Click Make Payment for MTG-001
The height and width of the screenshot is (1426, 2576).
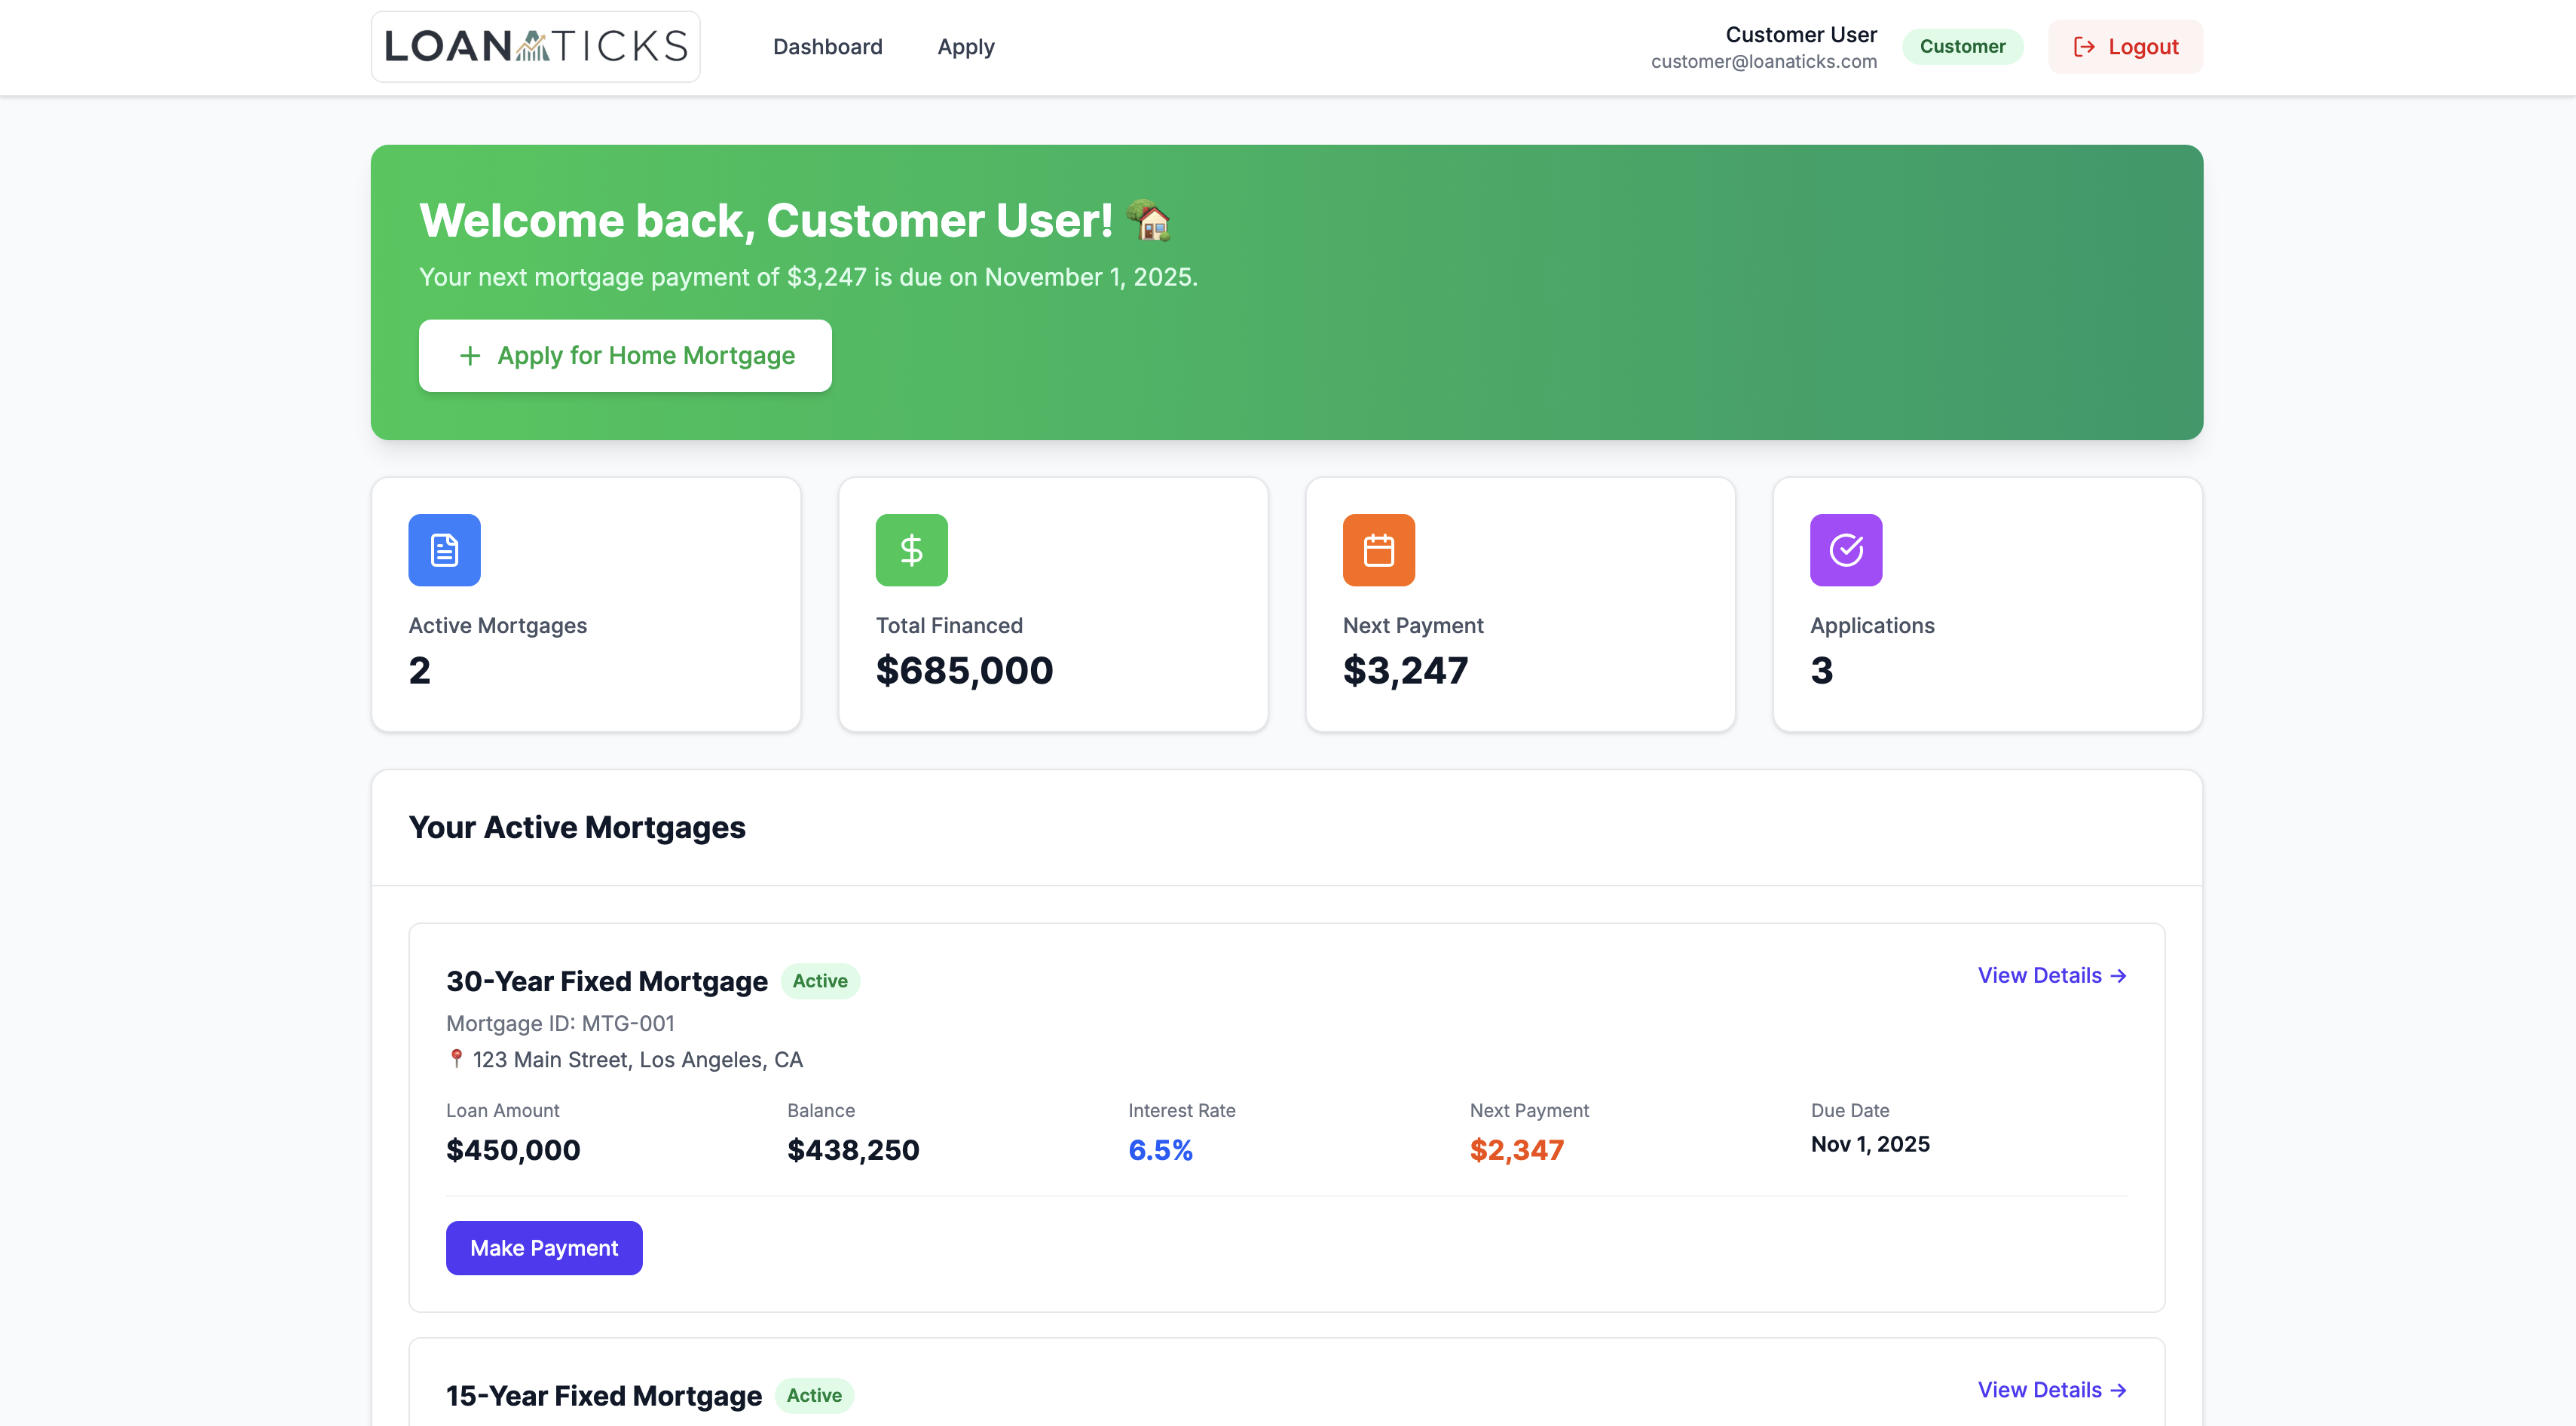tap(544, 1248)
